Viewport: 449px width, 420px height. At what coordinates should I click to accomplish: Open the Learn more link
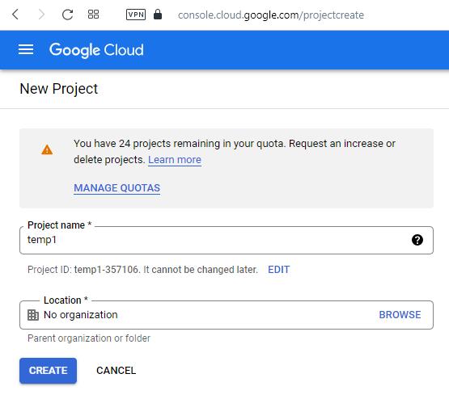175,160
